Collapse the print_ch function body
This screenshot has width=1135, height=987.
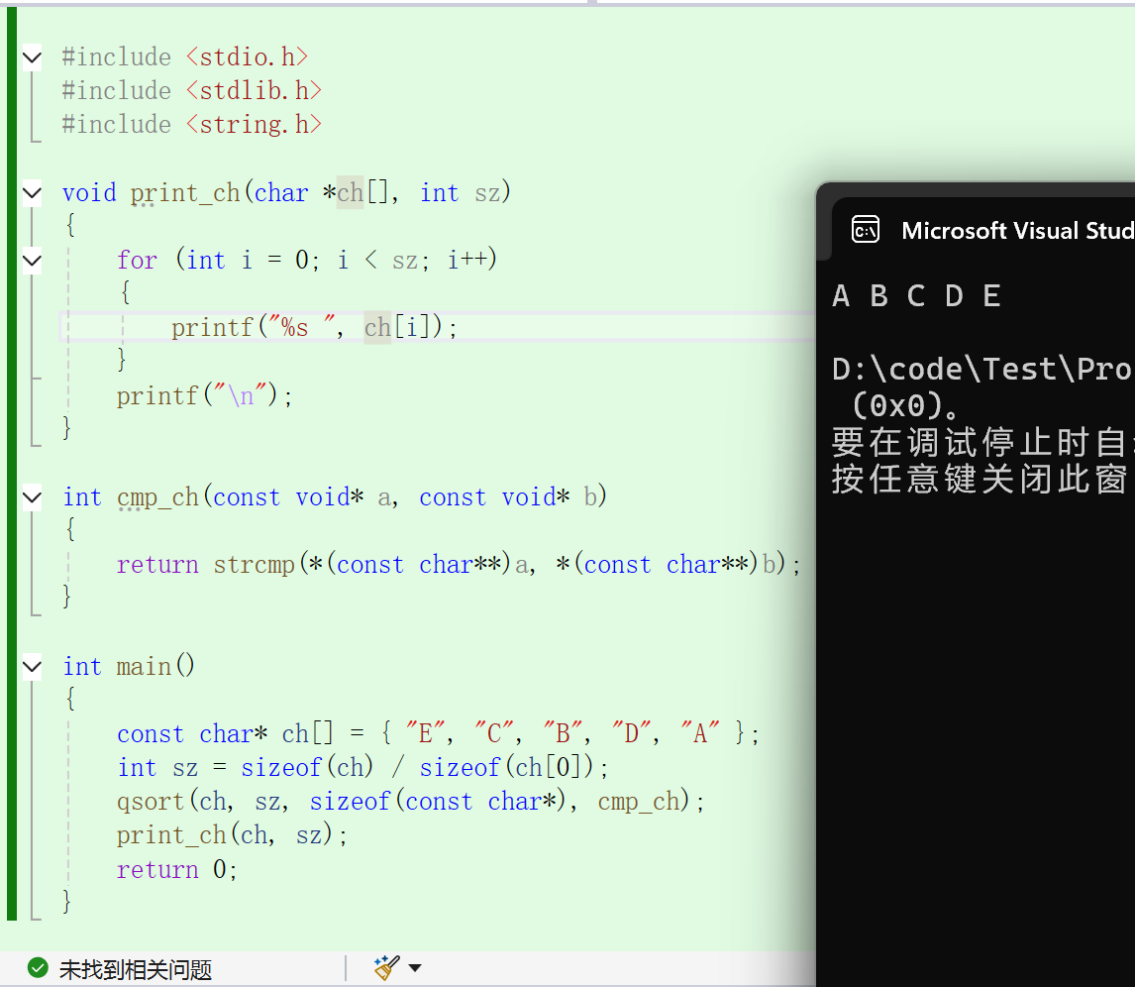[32, 192]
